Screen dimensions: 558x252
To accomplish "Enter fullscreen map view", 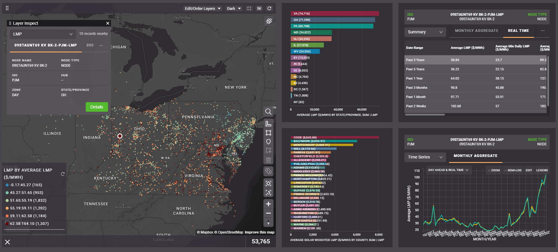I will coord(249,9).
